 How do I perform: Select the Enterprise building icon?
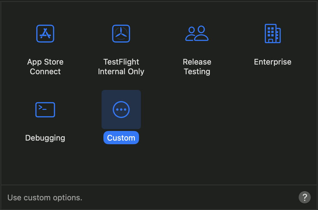pyautogui.click(x=273, y=33)
